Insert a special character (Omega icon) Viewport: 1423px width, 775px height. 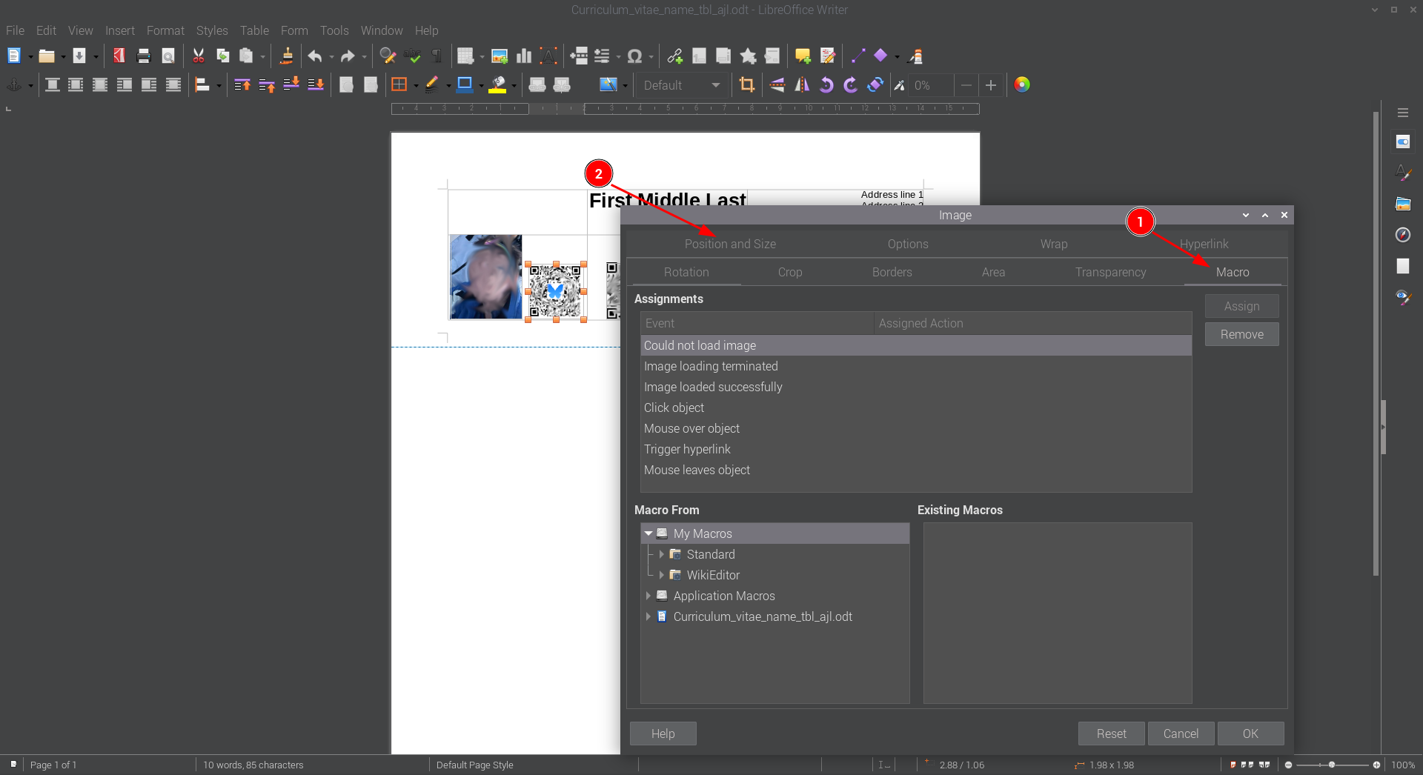(x=634, y=56)
